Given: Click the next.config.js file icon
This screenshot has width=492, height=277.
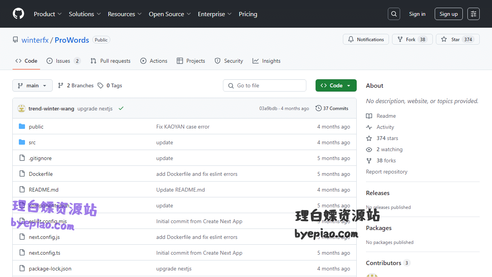Looking at the screenshot, I should coord(22,237).
